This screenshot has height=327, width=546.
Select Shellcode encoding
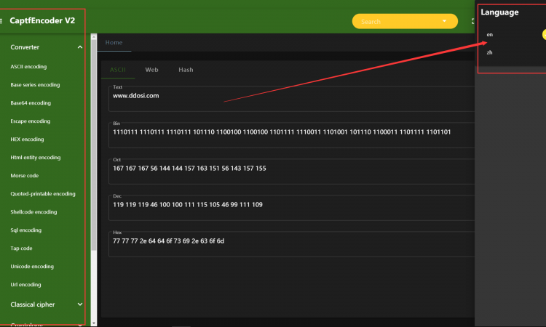(33, 212)
